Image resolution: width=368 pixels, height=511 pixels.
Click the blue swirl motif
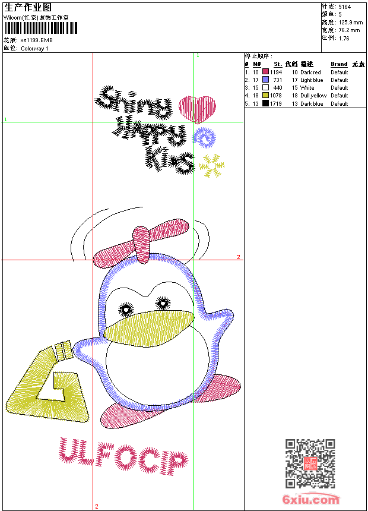click(x=204, y=138)
